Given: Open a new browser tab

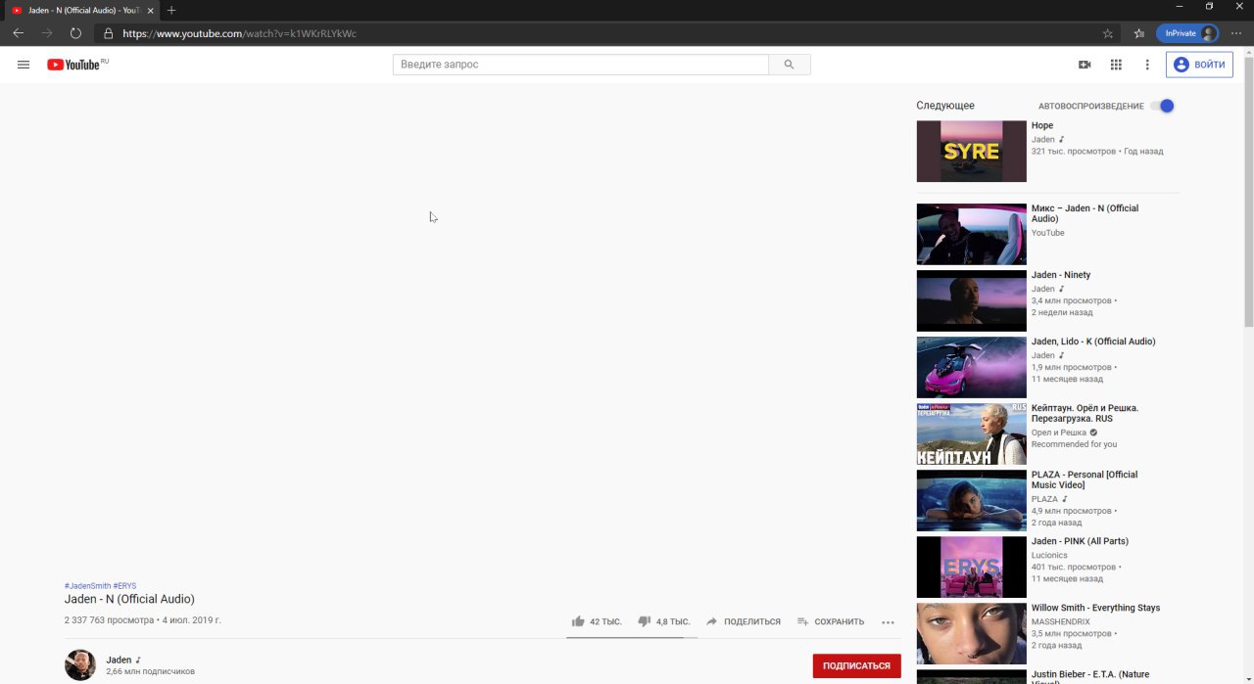Looking at the screenshot, I should pyautogui.click(x=171, y=10).
